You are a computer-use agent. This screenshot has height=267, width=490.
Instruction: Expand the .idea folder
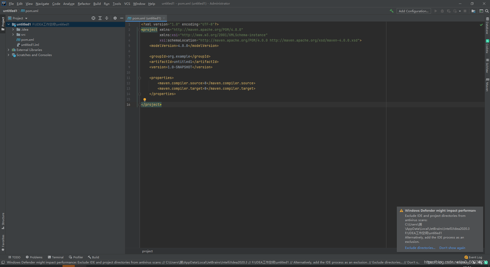point(13,30)
